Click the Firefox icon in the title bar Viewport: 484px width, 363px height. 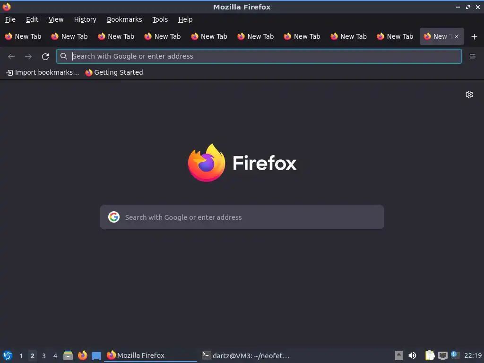pyautogui.click(x=7, y=7)
